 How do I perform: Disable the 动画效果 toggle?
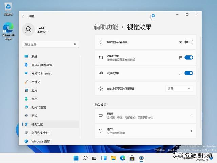[x=189, y=73]
